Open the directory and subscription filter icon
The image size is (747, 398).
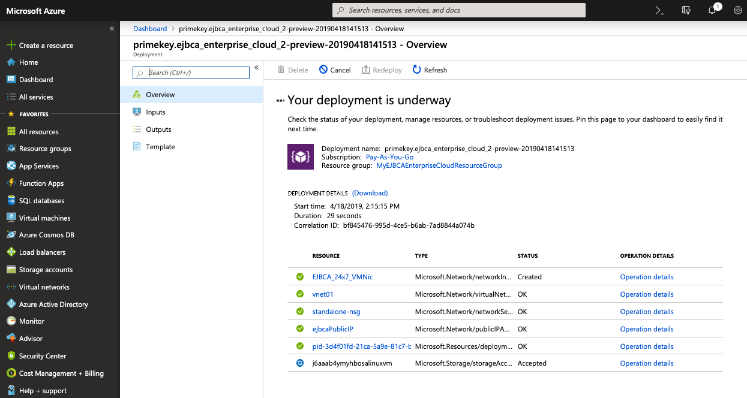686,10
